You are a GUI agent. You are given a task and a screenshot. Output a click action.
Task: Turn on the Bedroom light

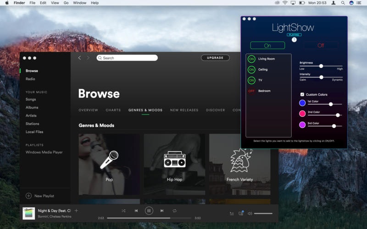pos(251,91)
